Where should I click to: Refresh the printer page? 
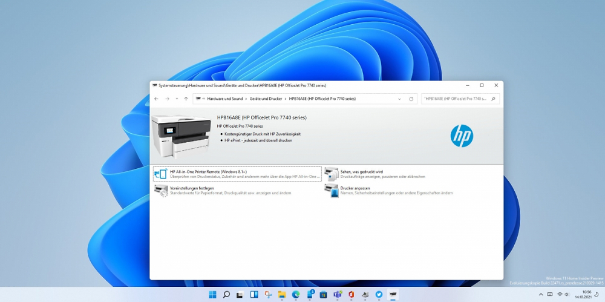coord(411,99)
